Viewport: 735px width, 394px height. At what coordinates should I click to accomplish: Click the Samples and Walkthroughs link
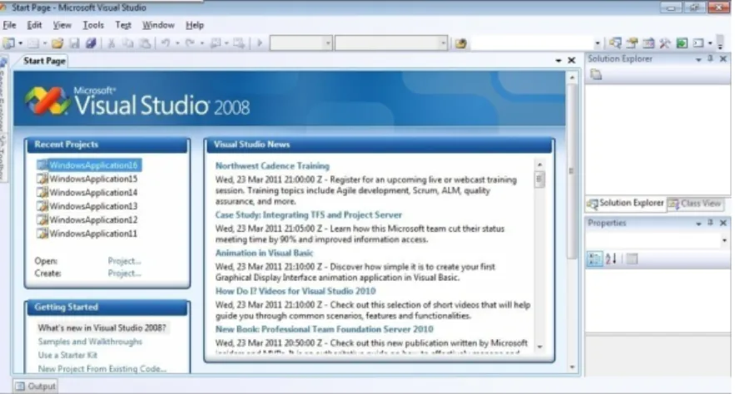[x=90, y=342]
